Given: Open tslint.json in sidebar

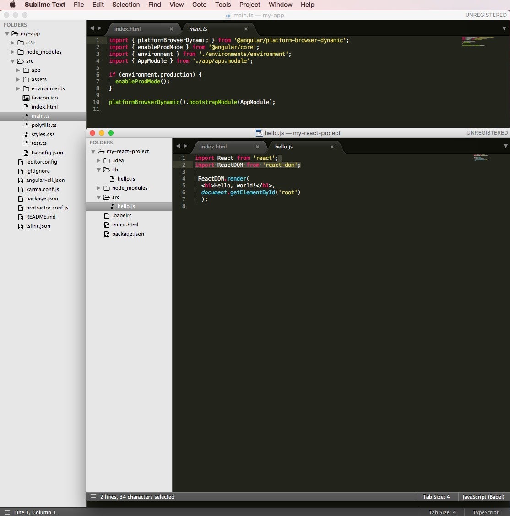Looking at the screenshot, I should click(38, 226).
